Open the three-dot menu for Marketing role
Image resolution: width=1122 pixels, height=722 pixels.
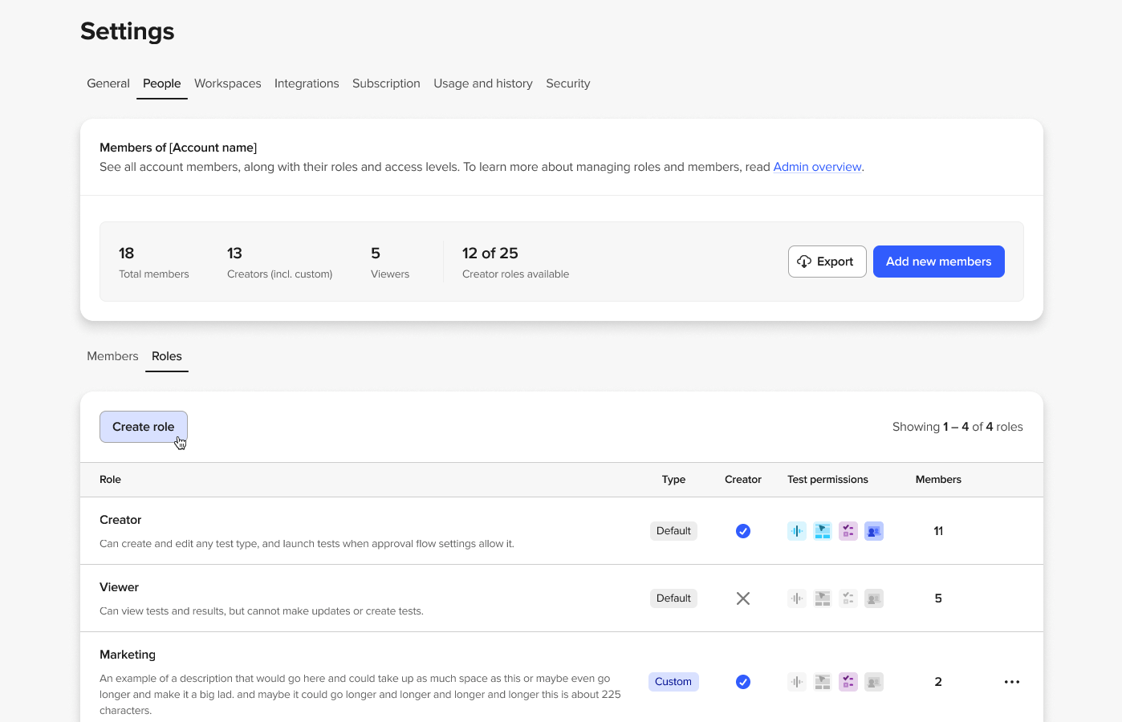(x=1012, y=682)
